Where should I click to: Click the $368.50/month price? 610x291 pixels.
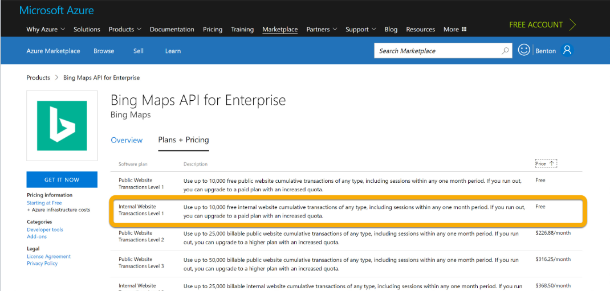pyautogui.click(x=553, y=285)
